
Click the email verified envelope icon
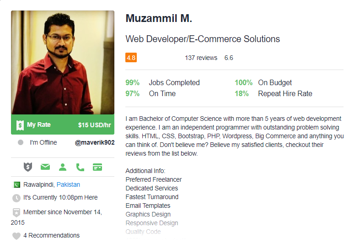click(x=45, y=167)
